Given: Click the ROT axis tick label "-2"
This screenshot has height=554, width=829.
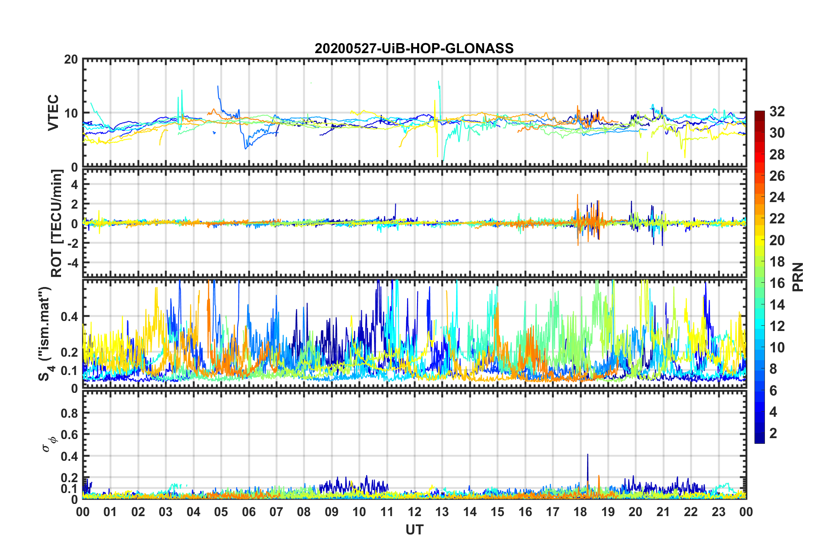Looking at the screenshot, I should 73,243.
